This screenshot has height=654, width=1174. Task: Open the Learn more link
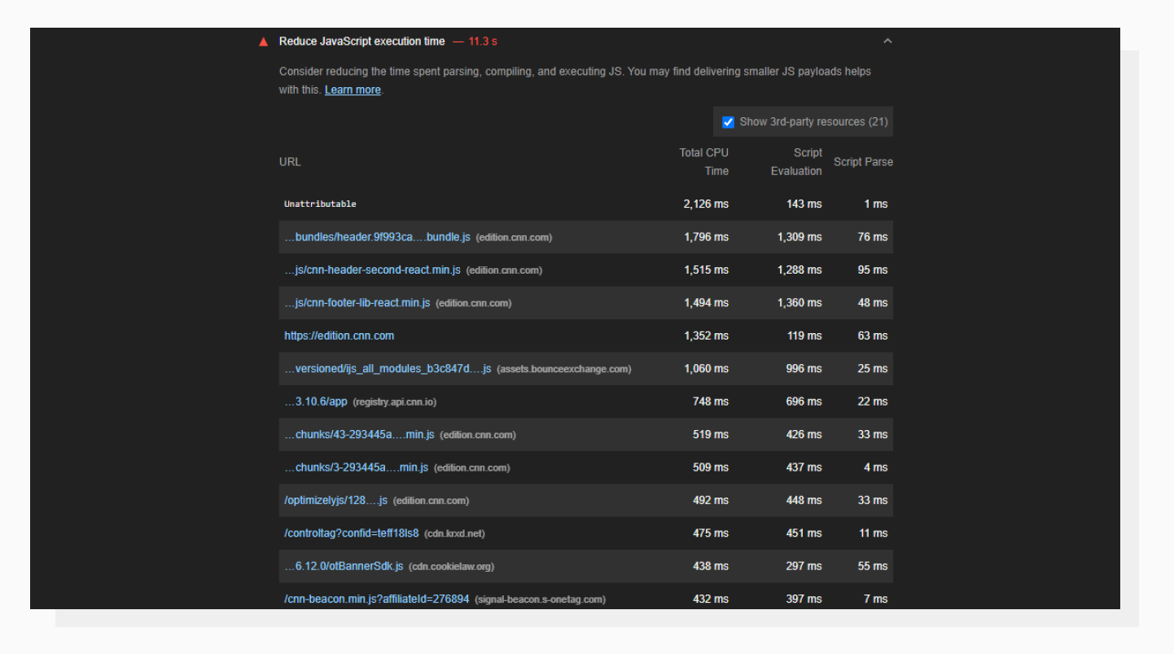coord(352,90)
